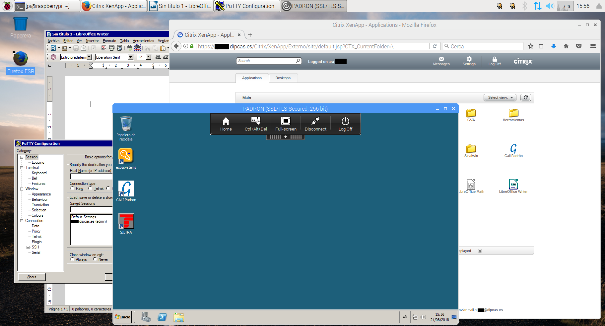Select Default Settings saved session

[x=84, y=217]
